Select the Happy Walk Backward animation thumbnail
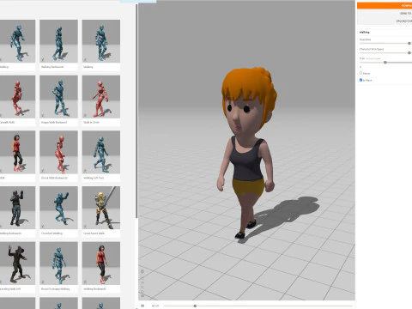 (58, 97)
